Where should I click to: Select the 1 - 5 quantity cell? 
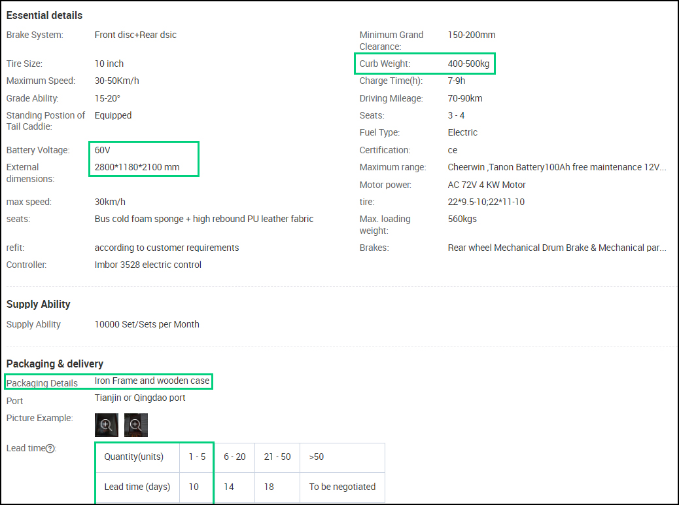(x=197, y=457)
